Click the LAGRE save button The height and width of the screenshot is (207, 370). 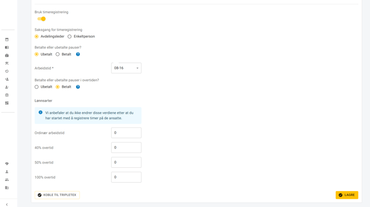[347, 195]
